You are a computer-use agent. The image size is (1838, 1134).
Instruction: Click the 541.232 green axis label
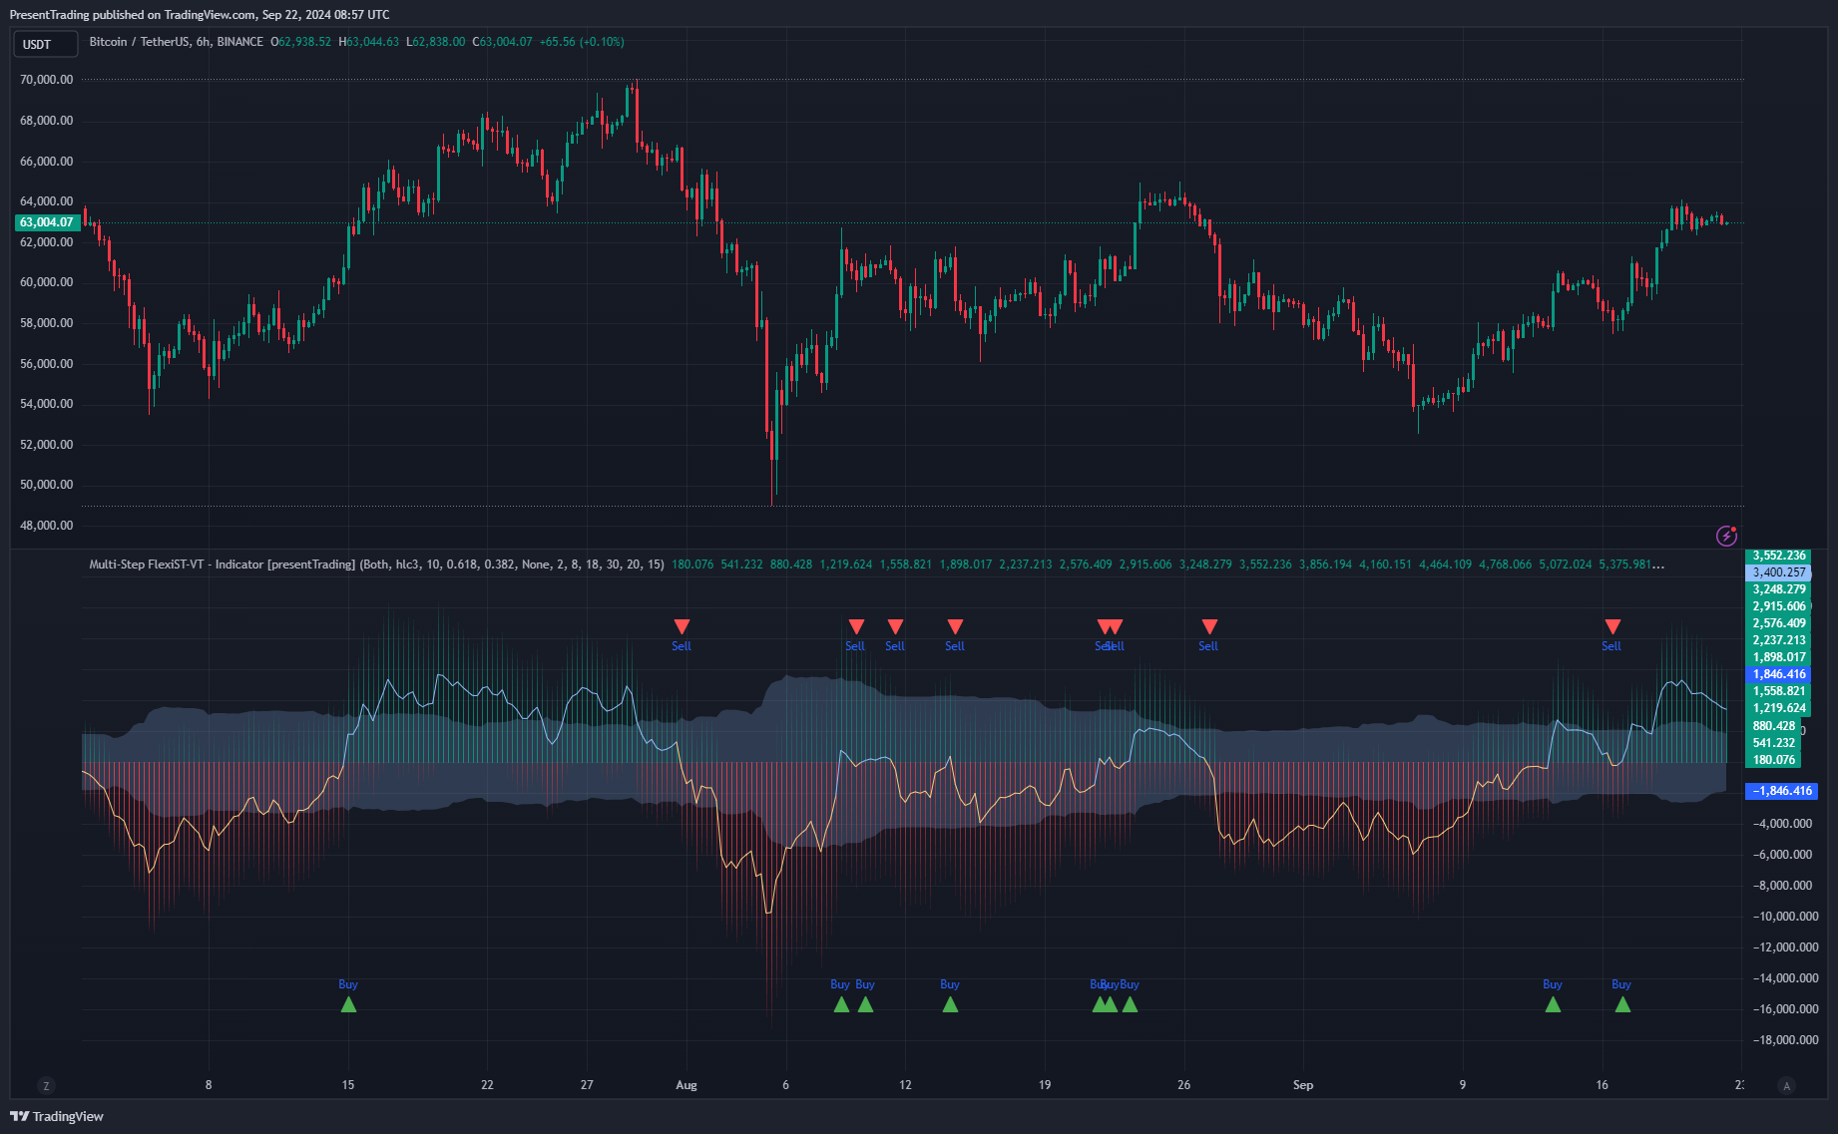pos(1774,743)
